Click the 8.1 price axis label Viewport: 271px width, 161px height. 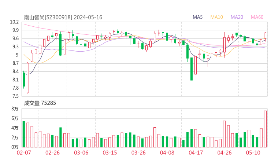pos(15,80)
